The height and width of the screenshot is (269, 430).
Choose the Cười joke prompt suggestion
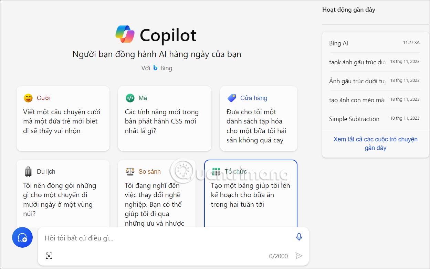pos(63,119)
